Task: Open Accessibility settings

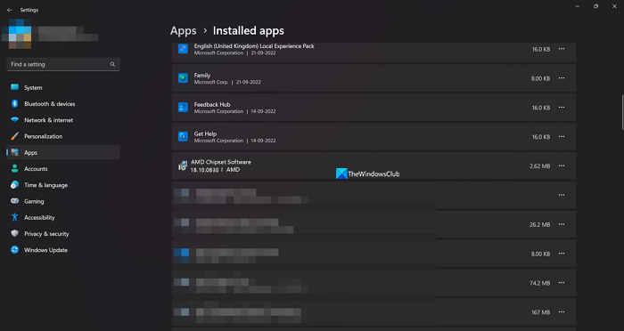Action: coord(63,218)
